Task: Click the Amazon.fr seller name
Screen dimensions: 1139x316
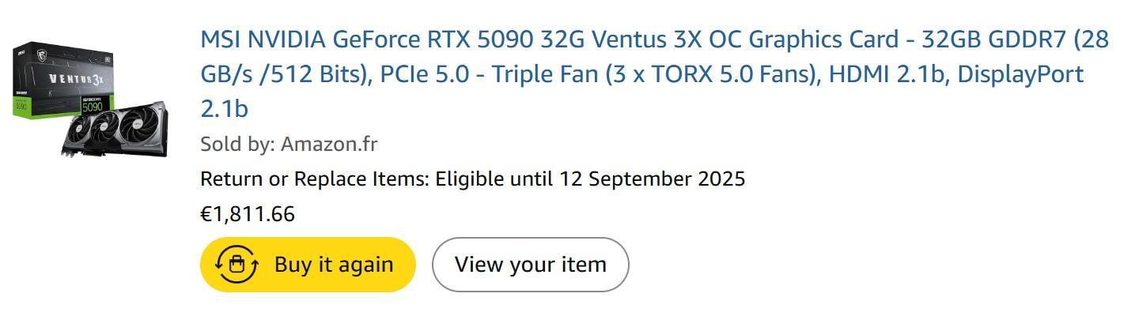Action: click(x=329, y=145)
